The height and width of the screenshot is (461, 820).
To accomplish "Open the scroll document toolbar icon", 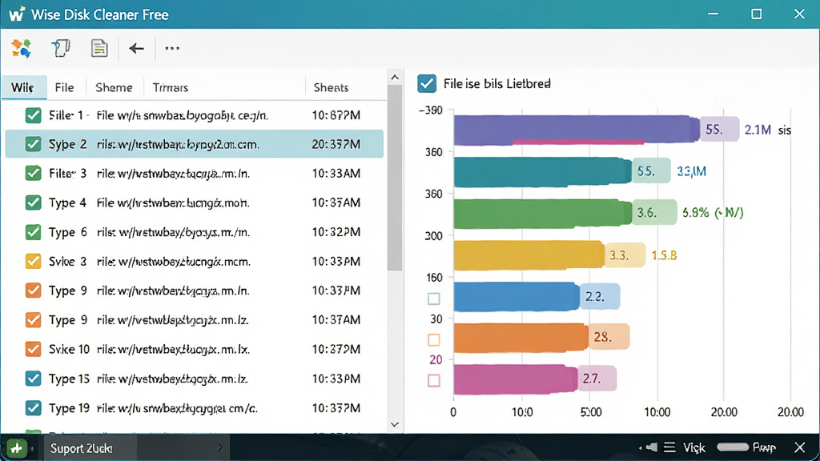I will point(61,48).
